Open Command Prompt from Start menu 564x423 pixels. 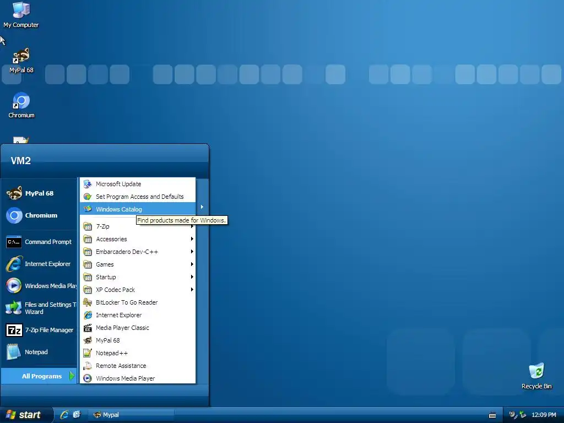pyautogui.click(x=40, y=242)
